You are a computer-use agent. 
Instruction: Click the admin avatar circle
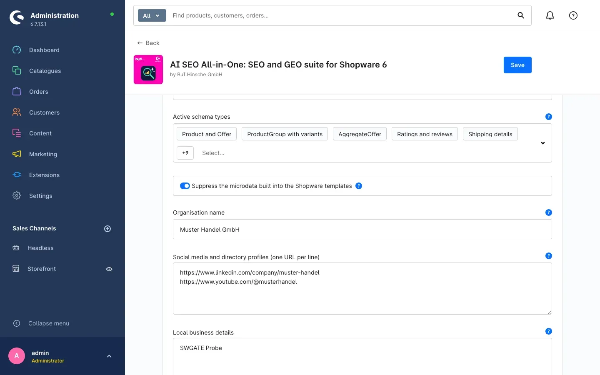pyautogui.click(x=17, y=356)
